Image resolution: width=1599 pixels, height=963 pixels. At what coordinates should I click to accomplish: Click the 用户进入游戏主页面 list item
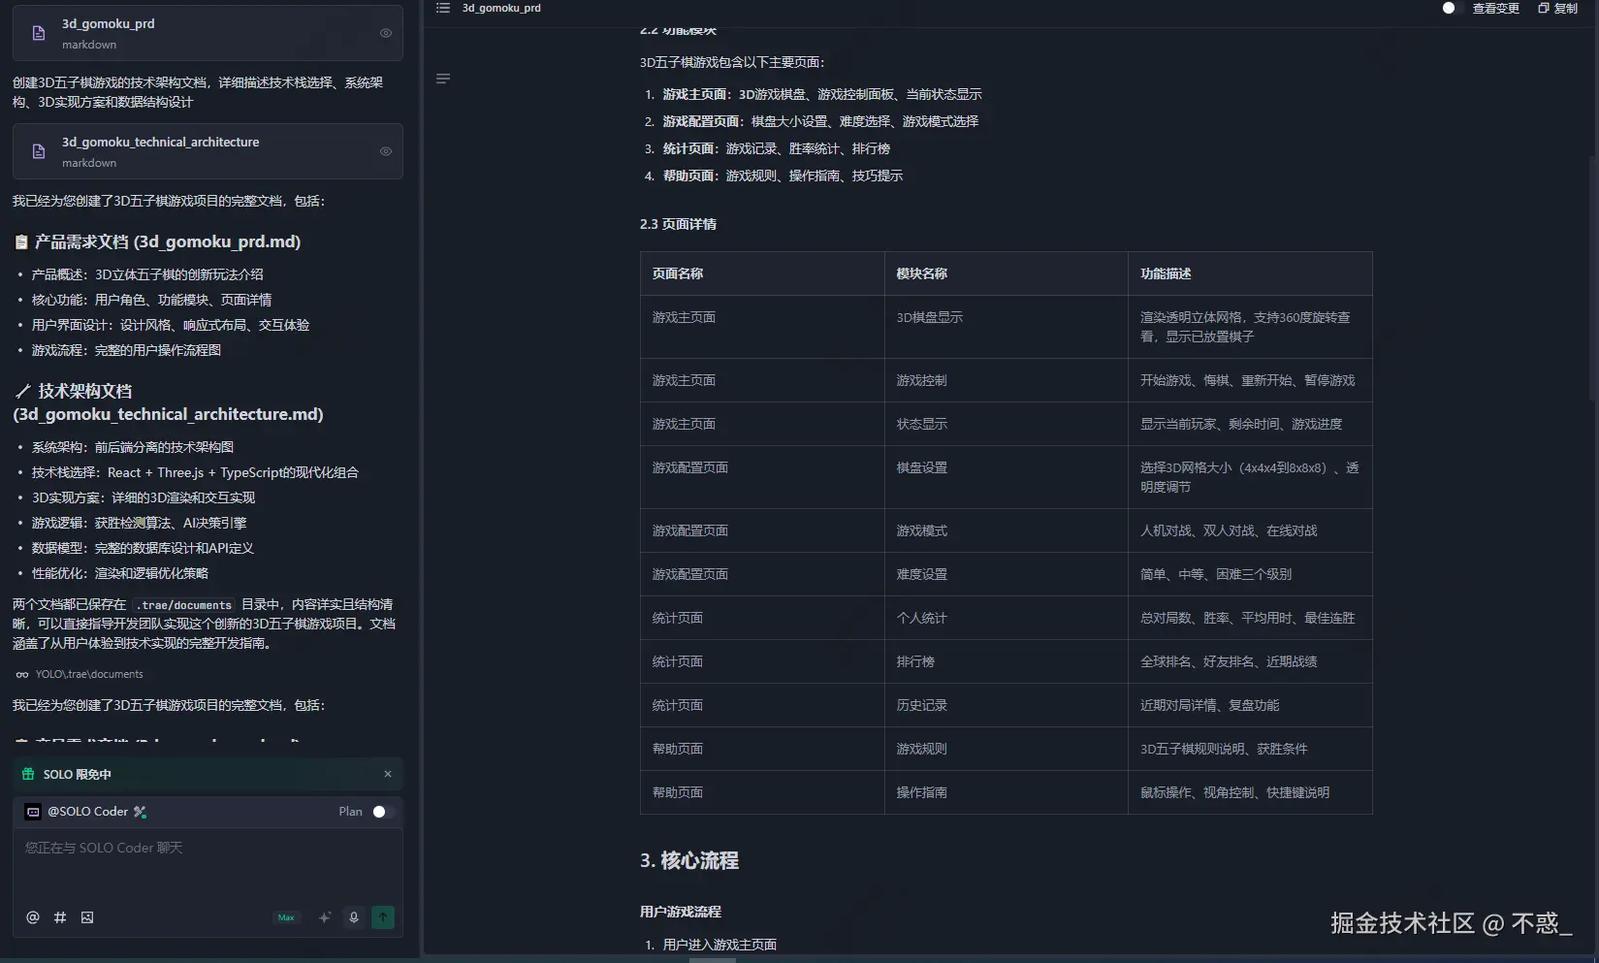pyautogui.click(x=720, y=945)
